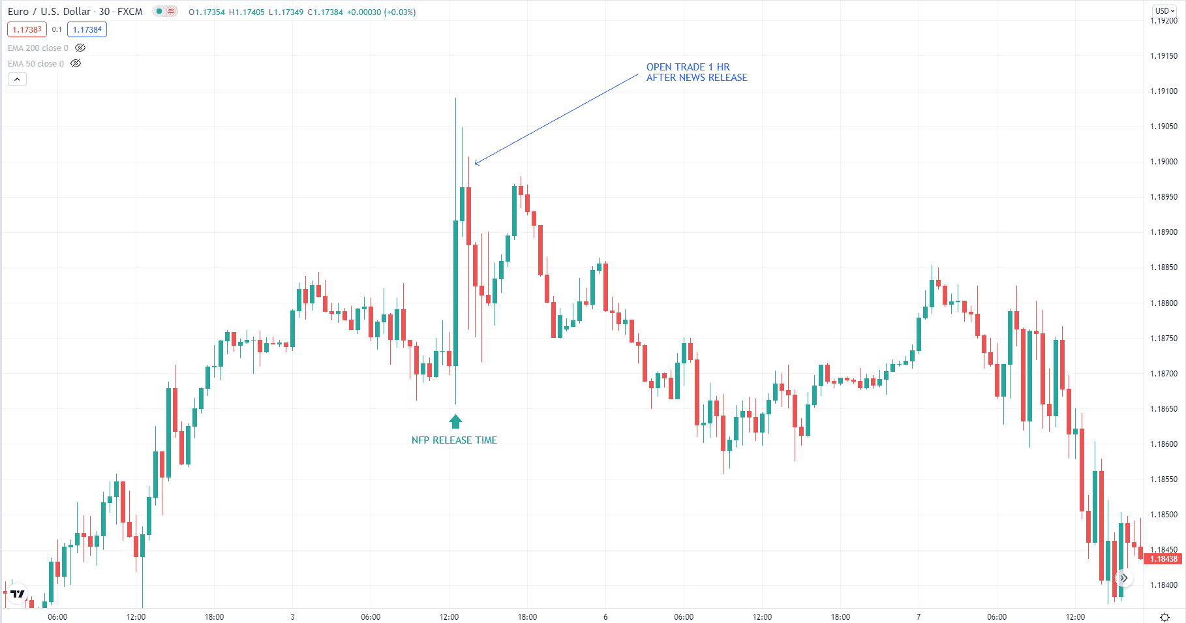Click the red sell price 1.17383 button
The width and height of the screenshot is (1186, 623).
(x=27, y=29)
